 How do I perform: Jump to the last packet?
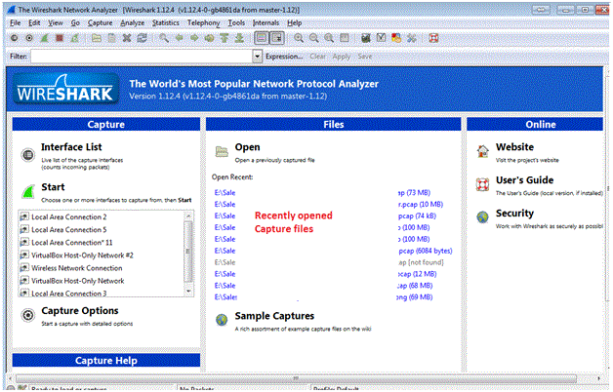point(239,38)
